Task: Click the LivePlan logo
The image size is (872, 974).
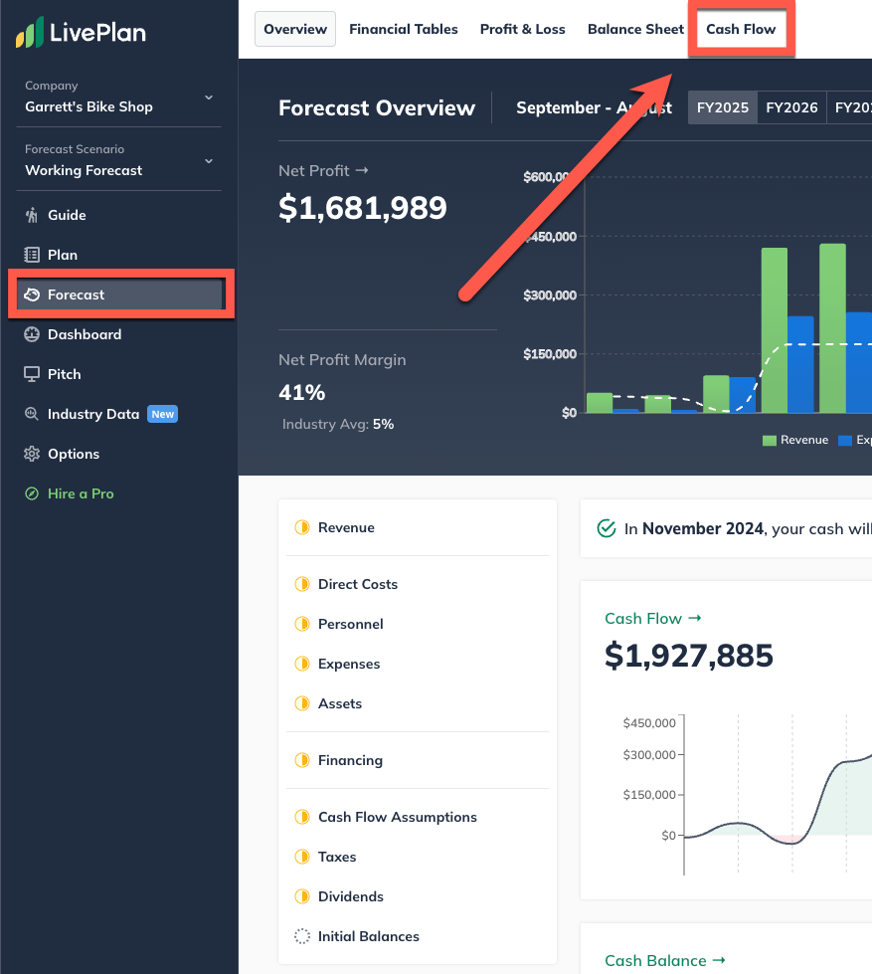Action: (81, 32)
